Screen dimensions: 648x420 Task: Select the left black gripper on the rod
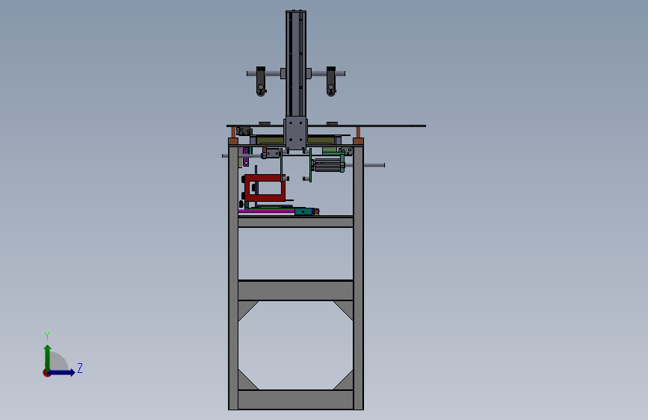point(261,81)
